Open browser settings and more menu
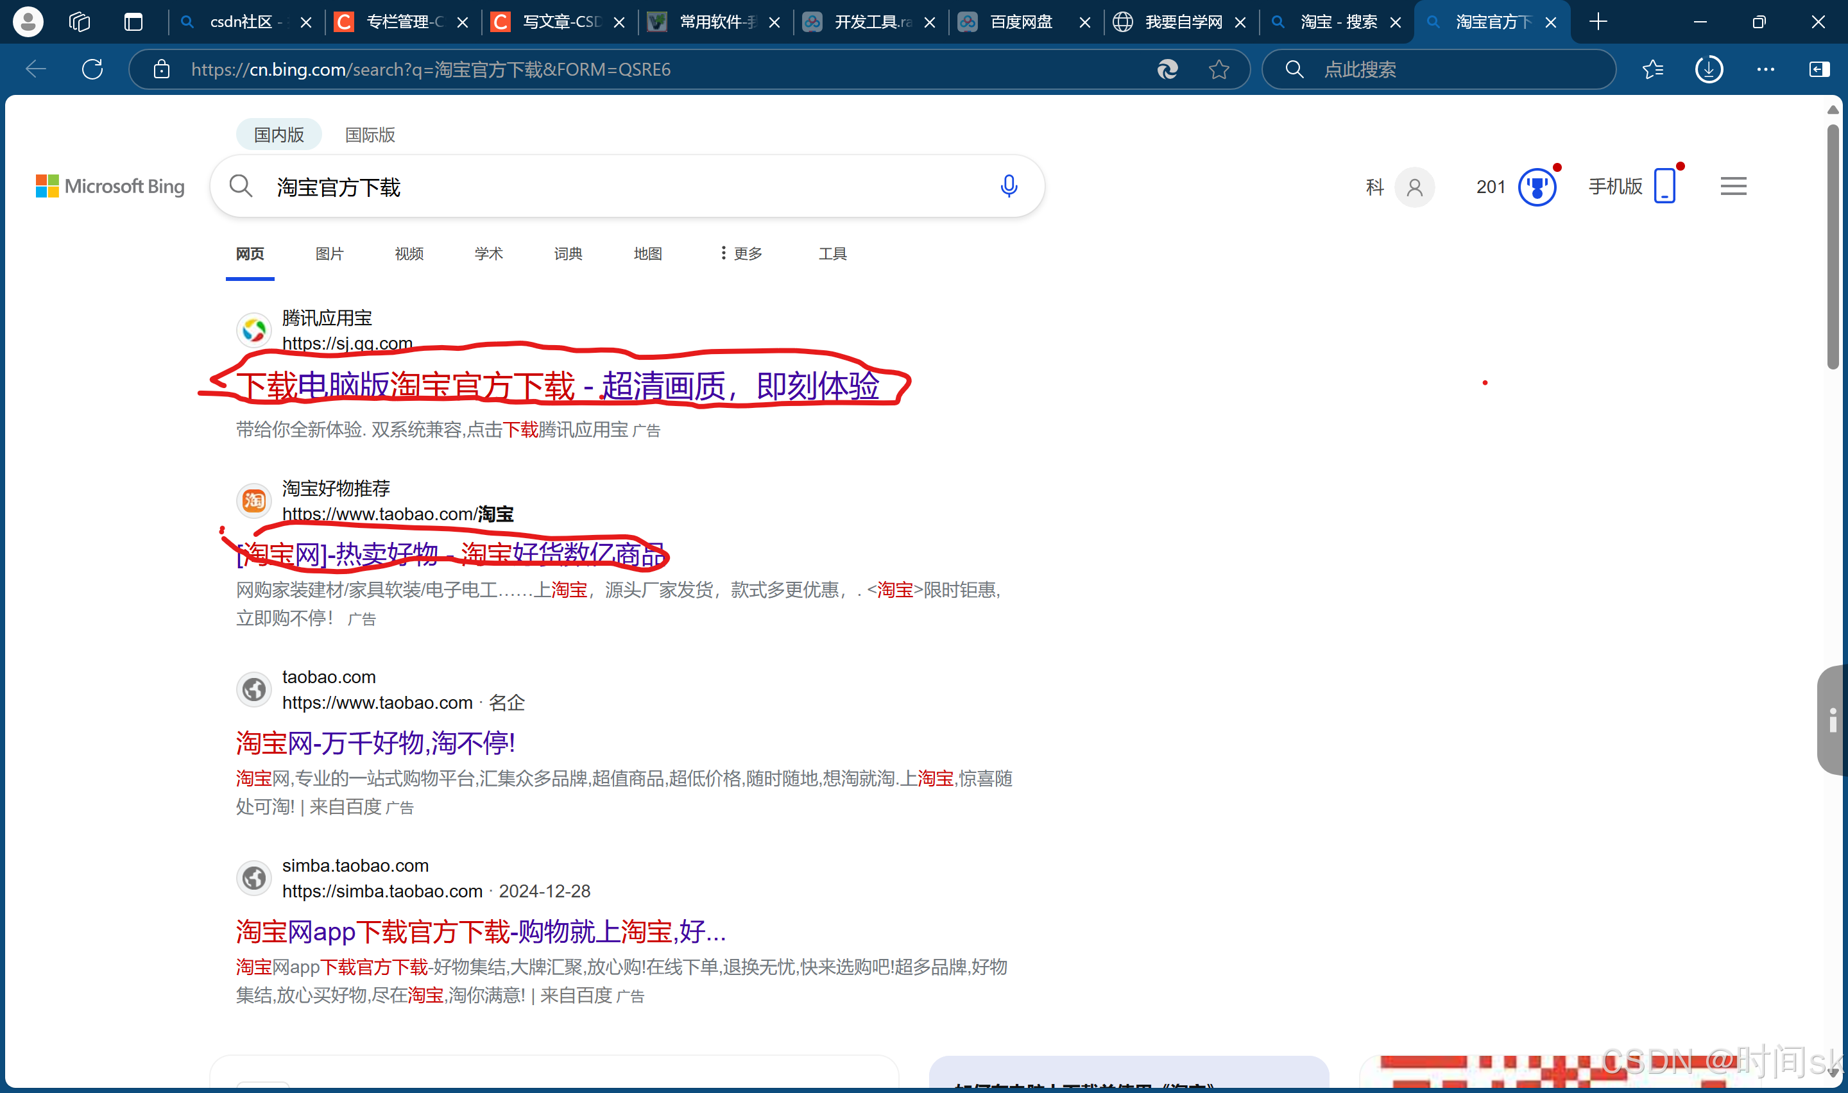 pos(1765,69)
